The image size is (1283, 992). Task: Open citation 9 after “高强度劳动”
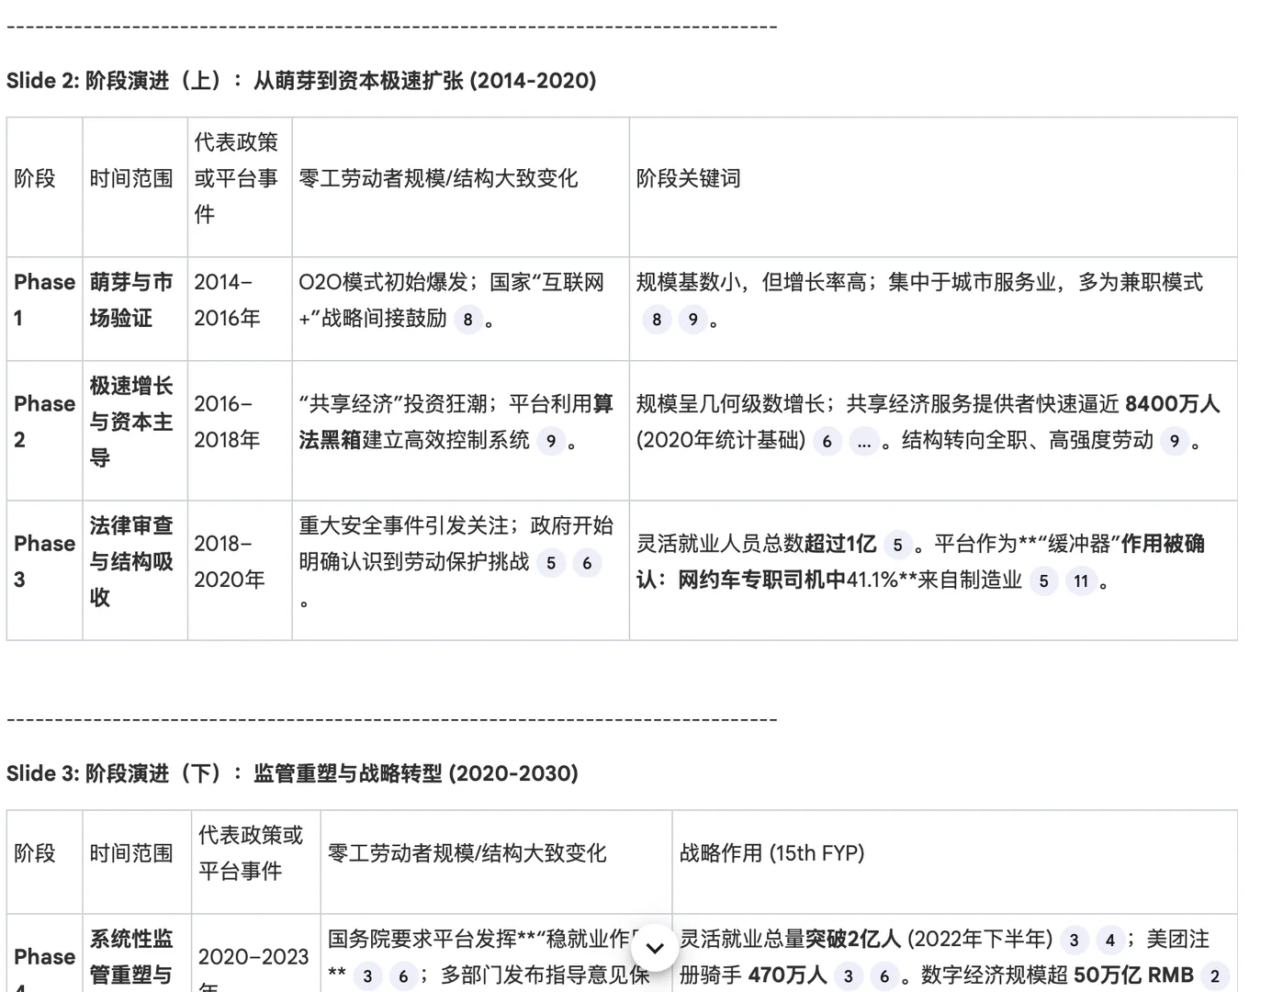point(1175,442)
